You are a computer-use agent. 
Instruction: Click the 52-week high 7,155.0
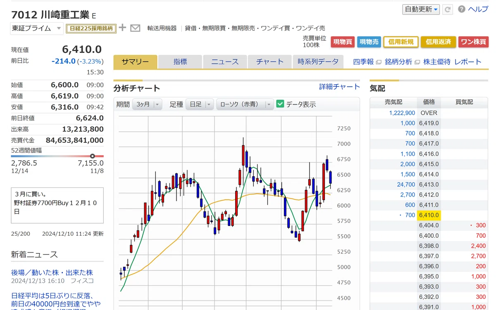[91, 163]
